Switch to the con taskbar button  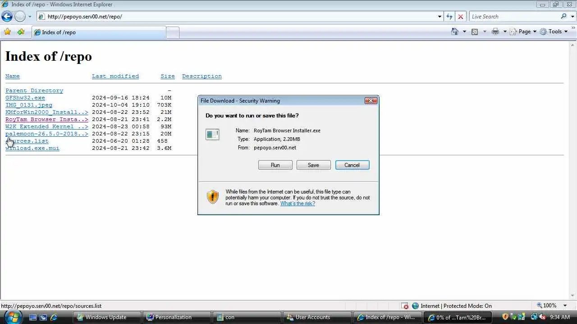pyautogui.click(x=247, y=317)
